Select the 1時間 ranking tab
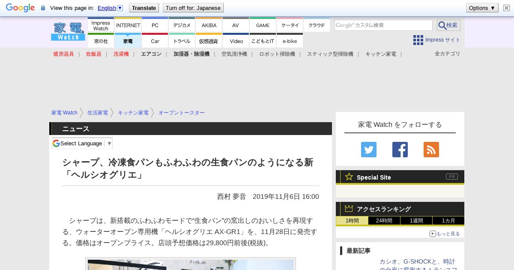The width and height of the screenshot is (514, 270). 352,221
